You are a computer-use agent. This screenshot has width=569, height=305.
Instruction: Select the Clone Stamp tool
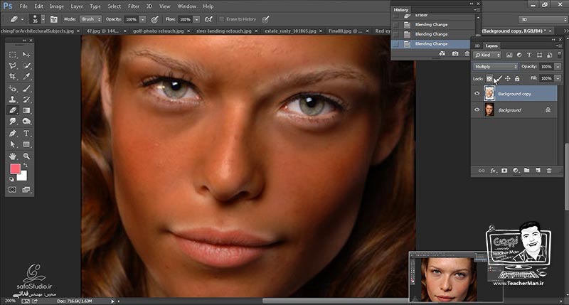point(13,99)
